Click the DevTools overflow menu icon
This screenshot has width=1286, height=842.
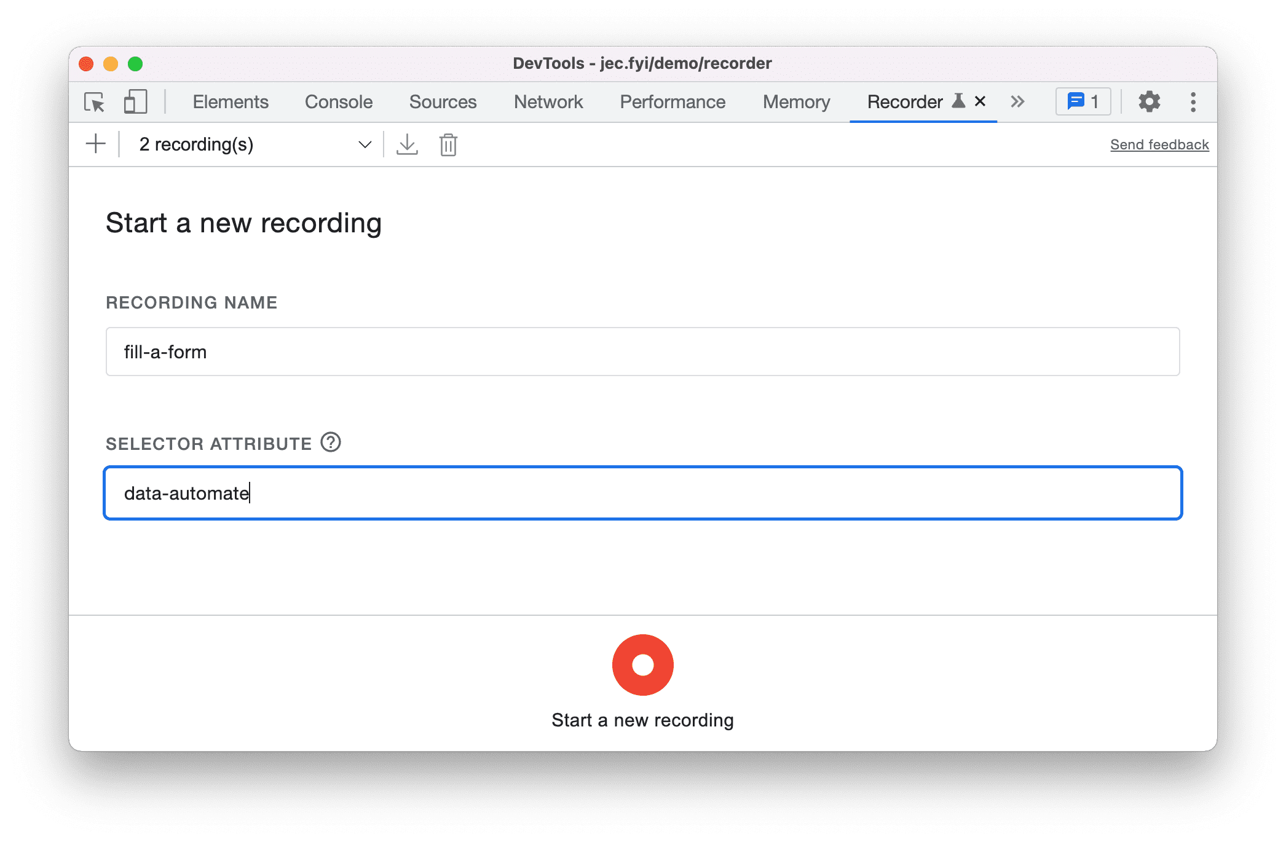[1193, 101]
